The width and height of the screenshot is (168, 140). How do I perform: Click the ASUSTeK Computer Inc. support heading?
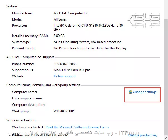click(30, 57)
